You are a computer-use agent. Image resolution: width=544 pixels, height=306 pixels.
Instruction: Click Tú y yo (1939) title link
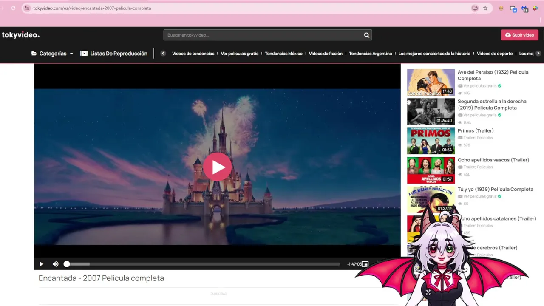coord(496,190)
